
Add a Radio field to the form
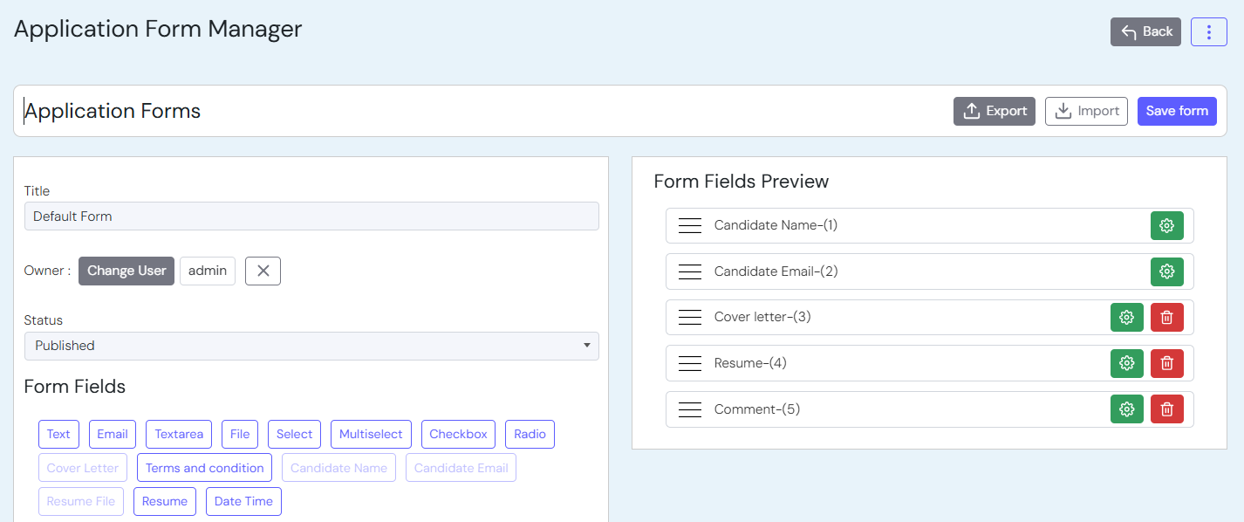[530, 434]
